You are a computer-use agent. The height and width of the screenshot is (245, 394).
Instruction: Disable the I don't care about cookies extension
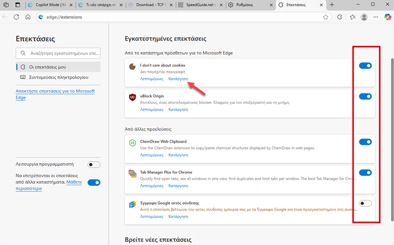365,66
